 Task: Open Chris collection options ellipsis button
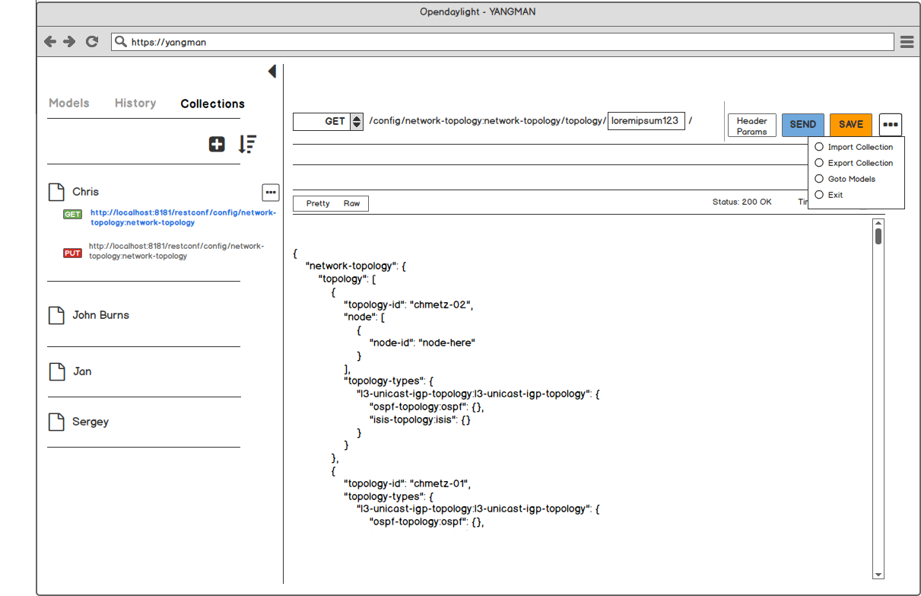tap(271, 192)
